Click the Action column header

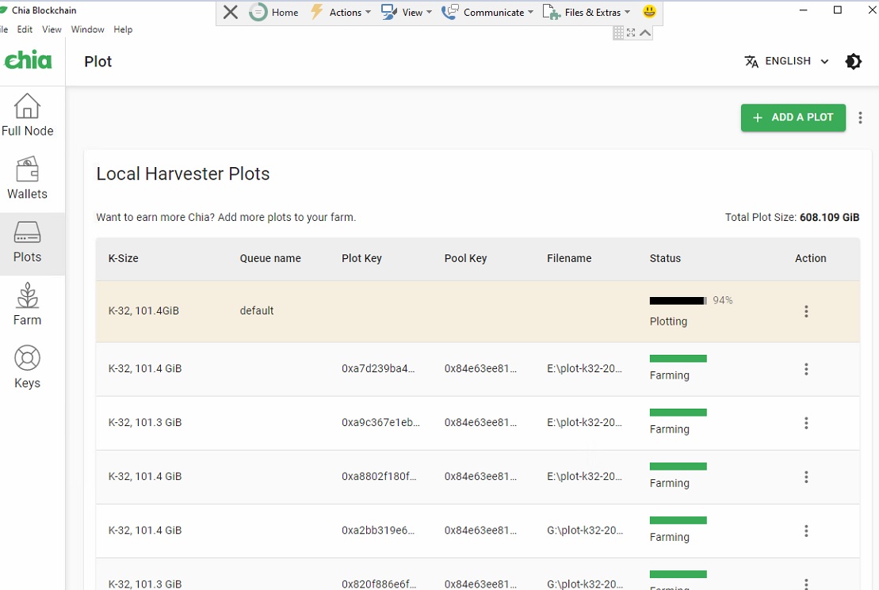[810, 258]
